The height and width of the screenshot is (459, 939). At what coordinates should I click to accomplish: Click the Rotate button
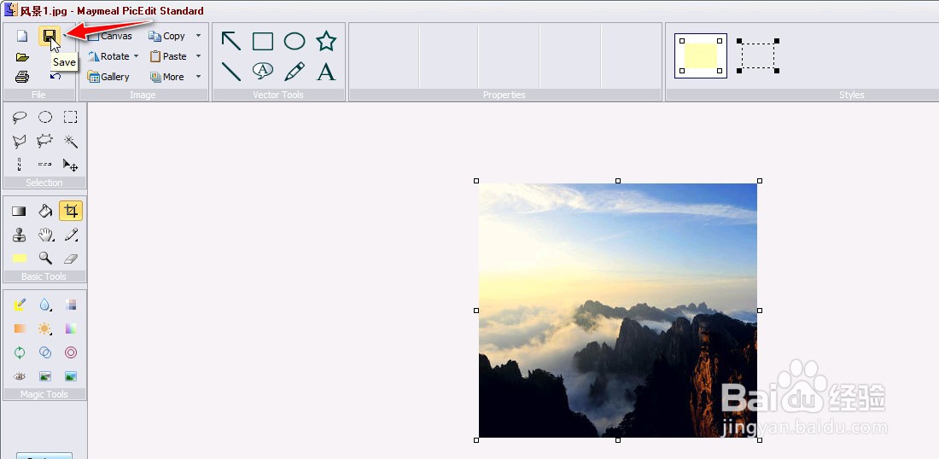108,56
